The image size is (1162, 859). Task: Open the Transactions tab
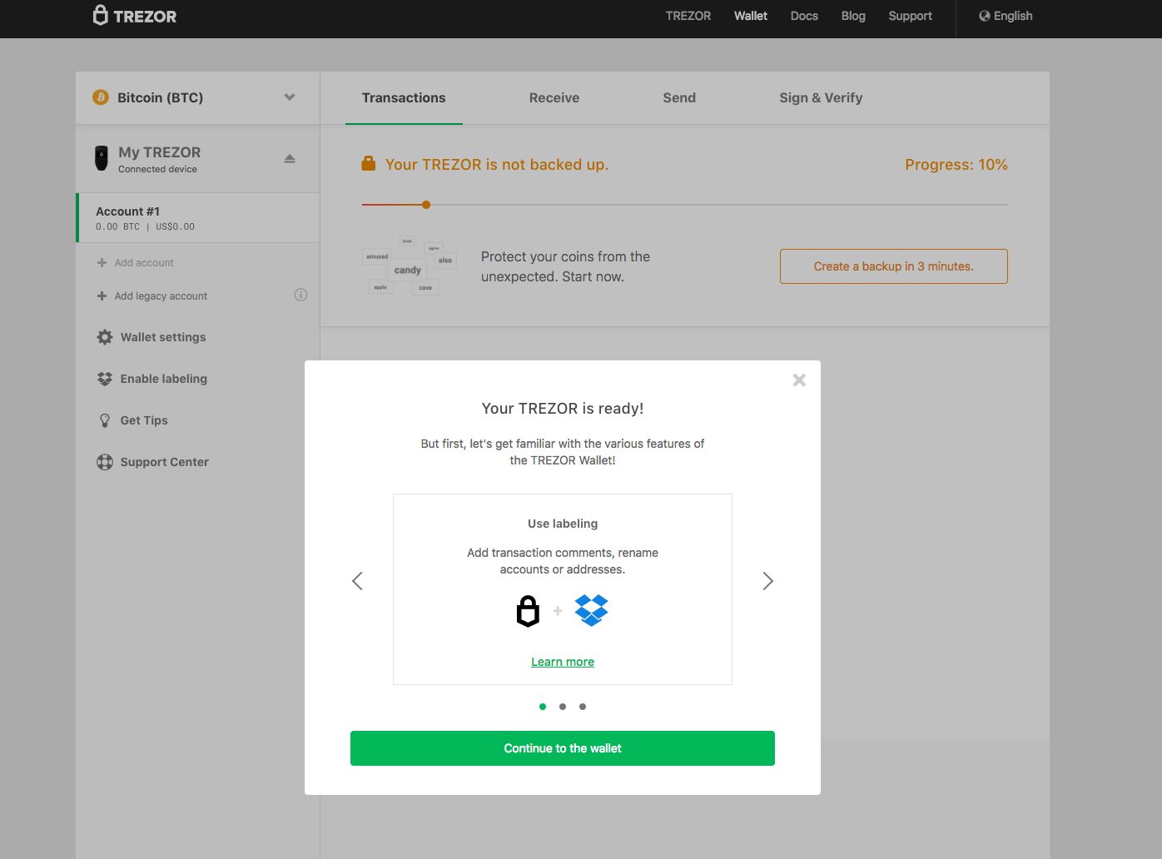(404, 98)
